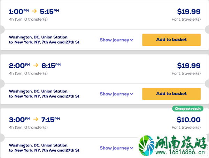Click the arrow icon in 3:00PM trip
The height and width of the screenshot is (158, 209).
pos(36,119)
